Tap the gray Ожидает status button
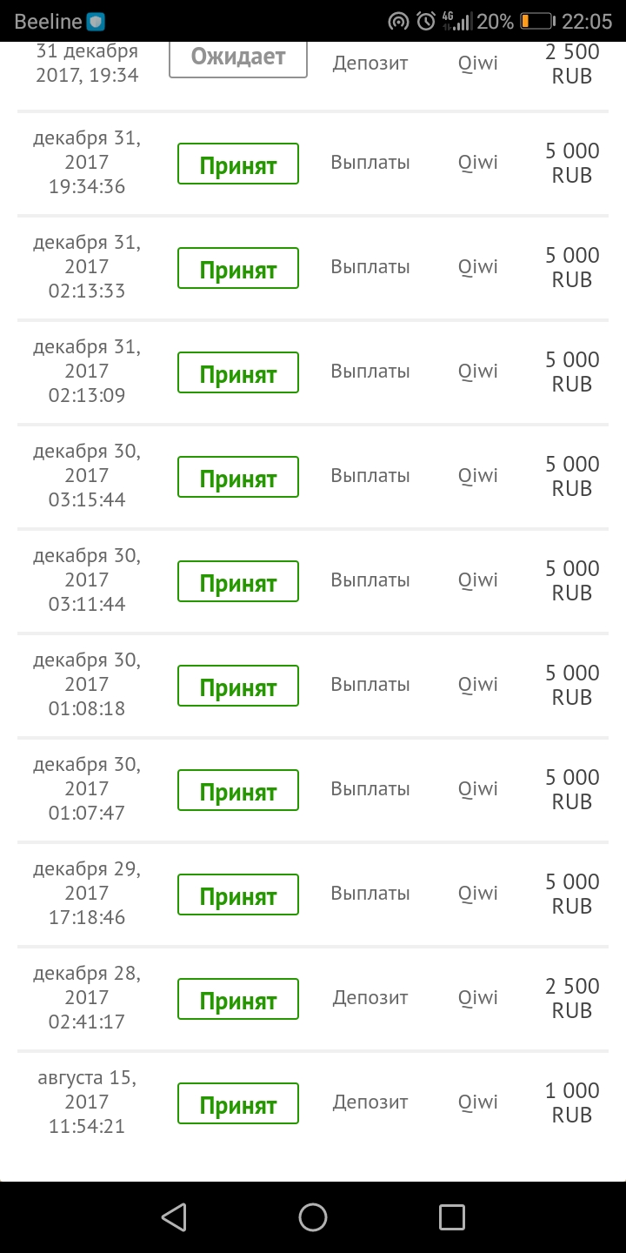Viewport: 626px width, 1253px height. click(x=238, y=57)
